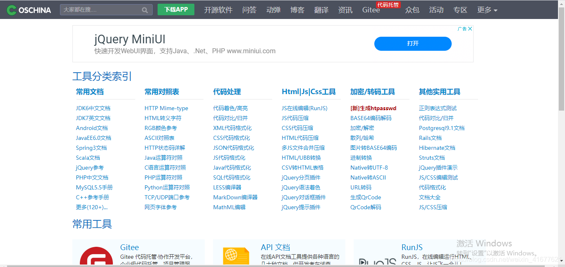Open JS在线编辑(RunJS) link

click(x=304, y=108)
